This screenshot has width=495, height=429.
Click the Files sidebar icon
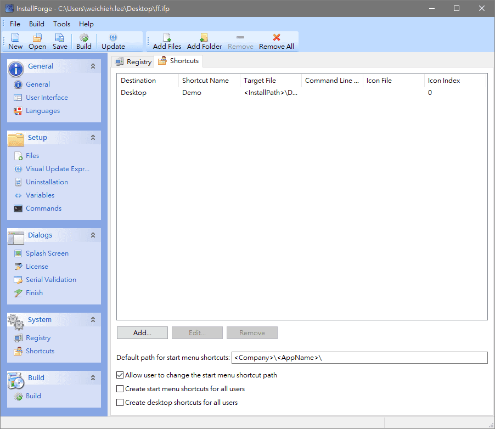click(x=18, y=156)
